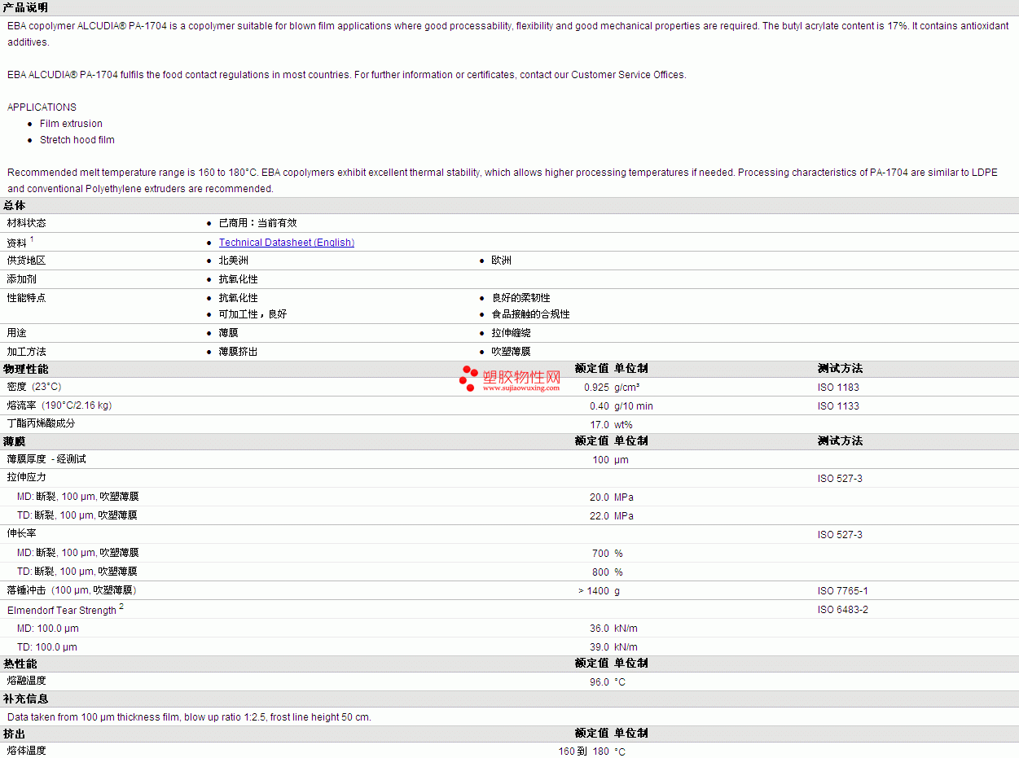Select the 可加工性，良好 feature entry
This screenshot has width=1019, height=758.
point(253,314)
